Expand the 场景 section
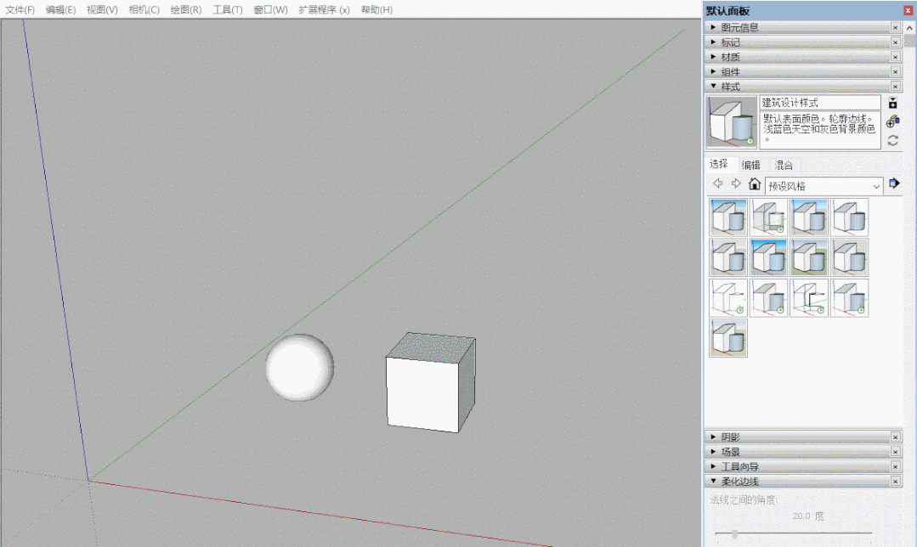The height and width of the screenshot is (547, 917). click(x=713, y=451)
